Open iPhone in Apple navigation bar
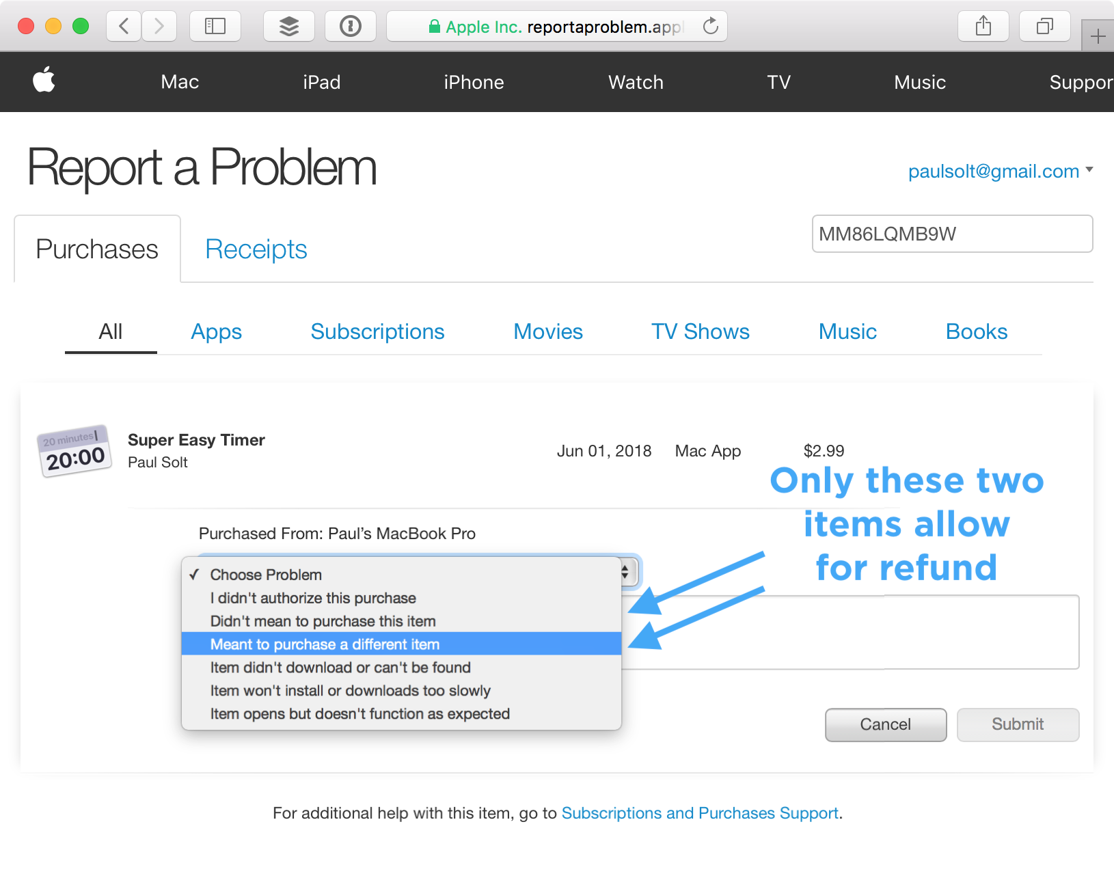Image resolution: width=1114 pixels, height=876 pixels. pos(474,82)
